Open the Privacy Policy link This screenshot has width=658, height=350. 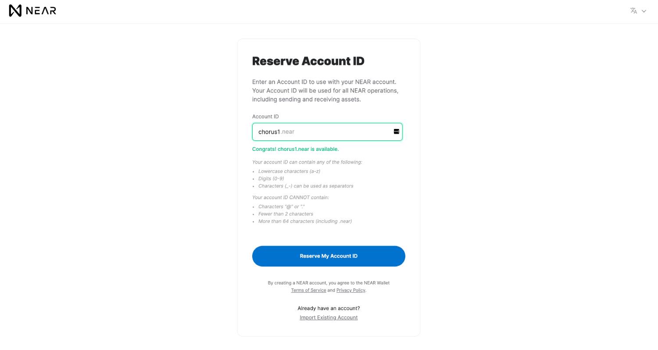pos(350,290)
